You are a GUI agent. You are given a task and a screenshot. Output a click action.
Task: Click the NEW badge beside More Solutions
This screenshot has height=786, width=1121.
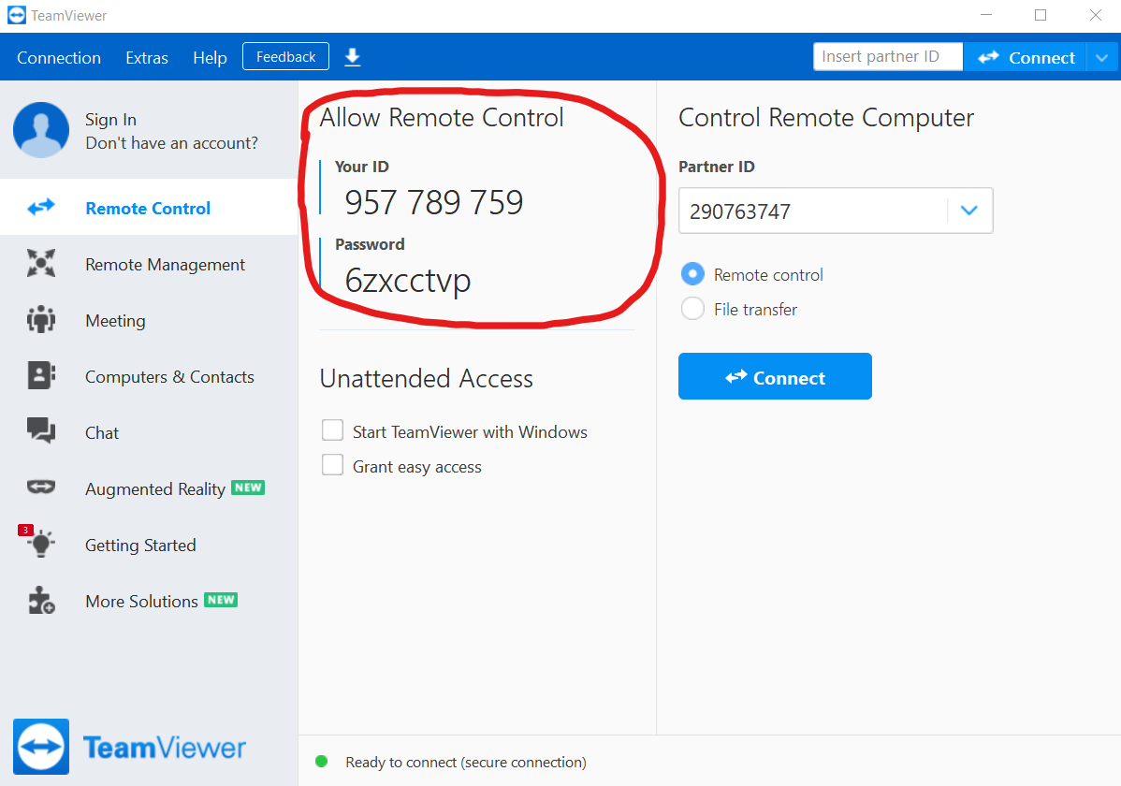221,600
